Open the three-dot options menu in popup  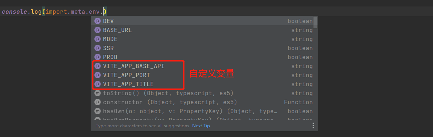pos(313,126)
